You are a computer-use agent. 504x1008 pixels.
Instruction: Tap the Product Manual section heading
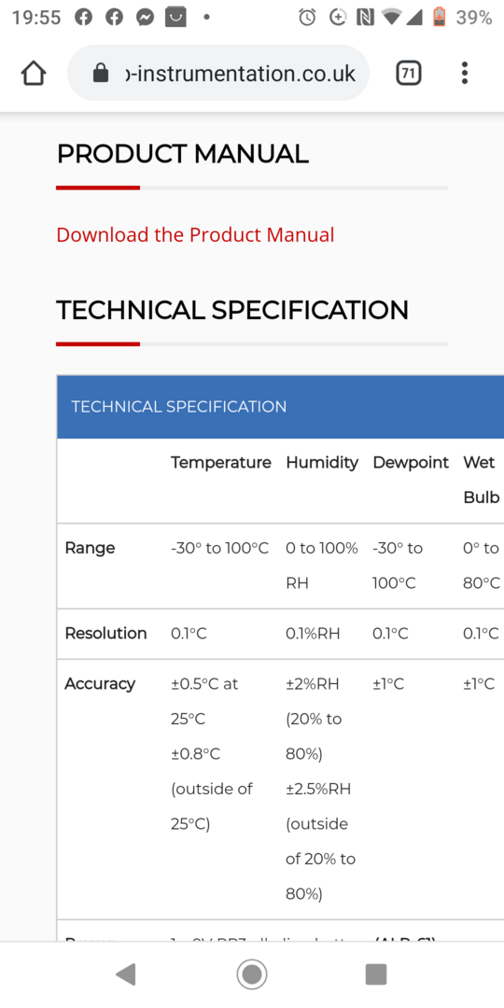point(183,154)
